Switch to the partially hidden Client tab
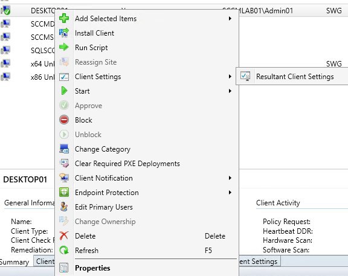348x276 pixels. point(44,262)
